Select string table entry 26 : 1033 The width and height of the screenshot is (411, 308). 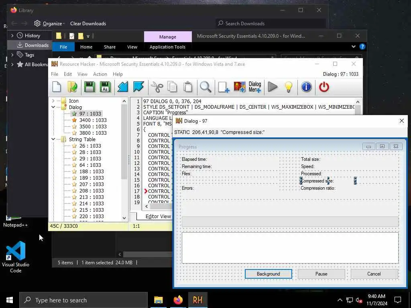pos(90,146)
